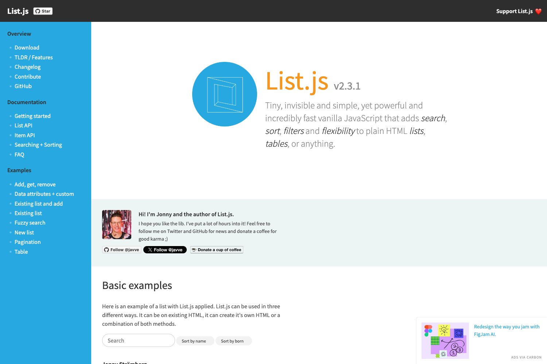
Task: Click inside the Search input field
Action: point(138,340)
